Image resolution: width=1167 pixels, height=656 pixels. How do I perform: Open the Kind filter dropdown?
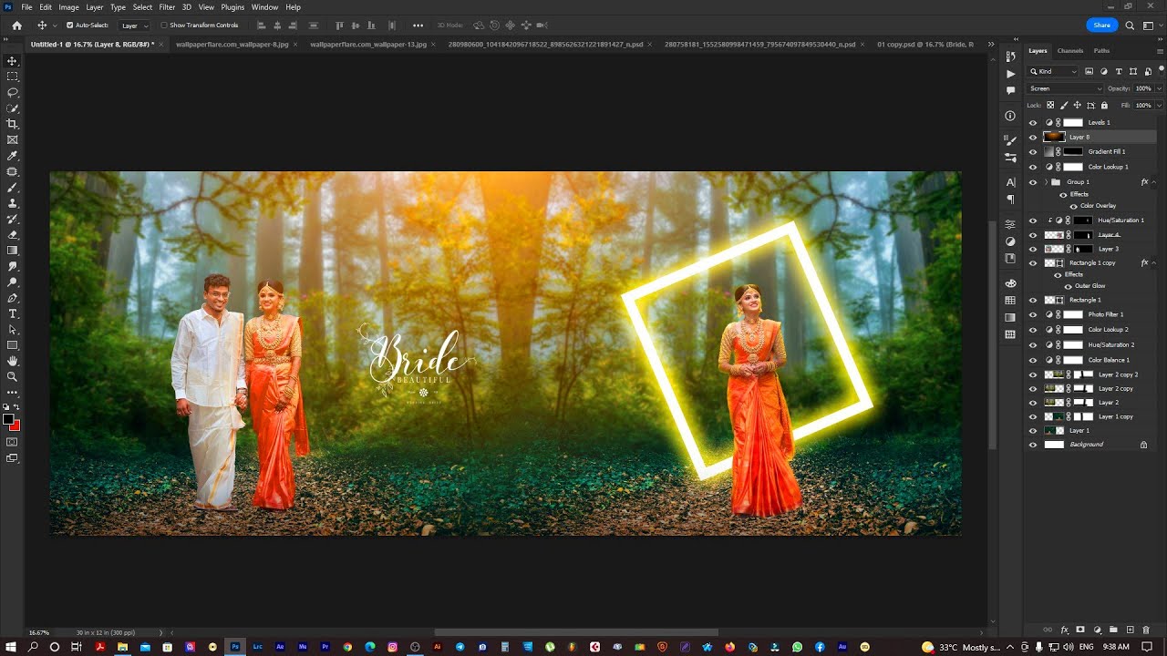[x=1053, y=71]
